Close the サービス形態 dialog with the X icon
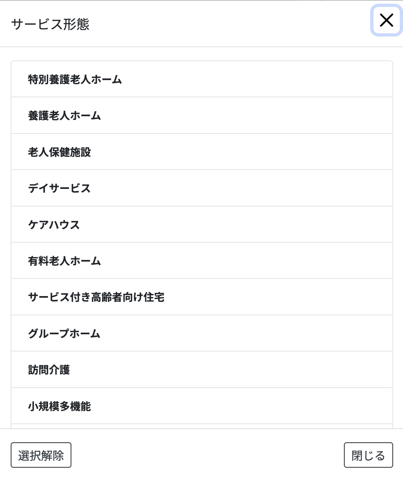The width and height of the screenshot is (403, 478). [386, 20]
